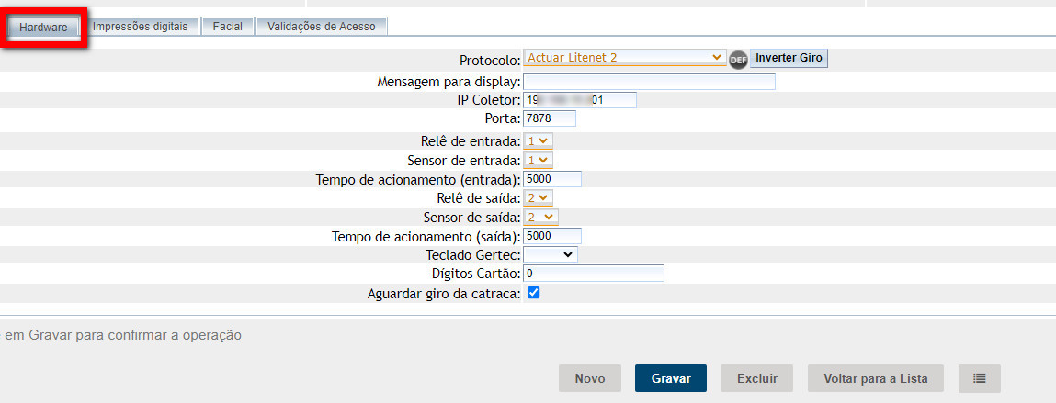Click the Mensagem para display field
Screen dimensions: 1056x403
click(649, 82)
